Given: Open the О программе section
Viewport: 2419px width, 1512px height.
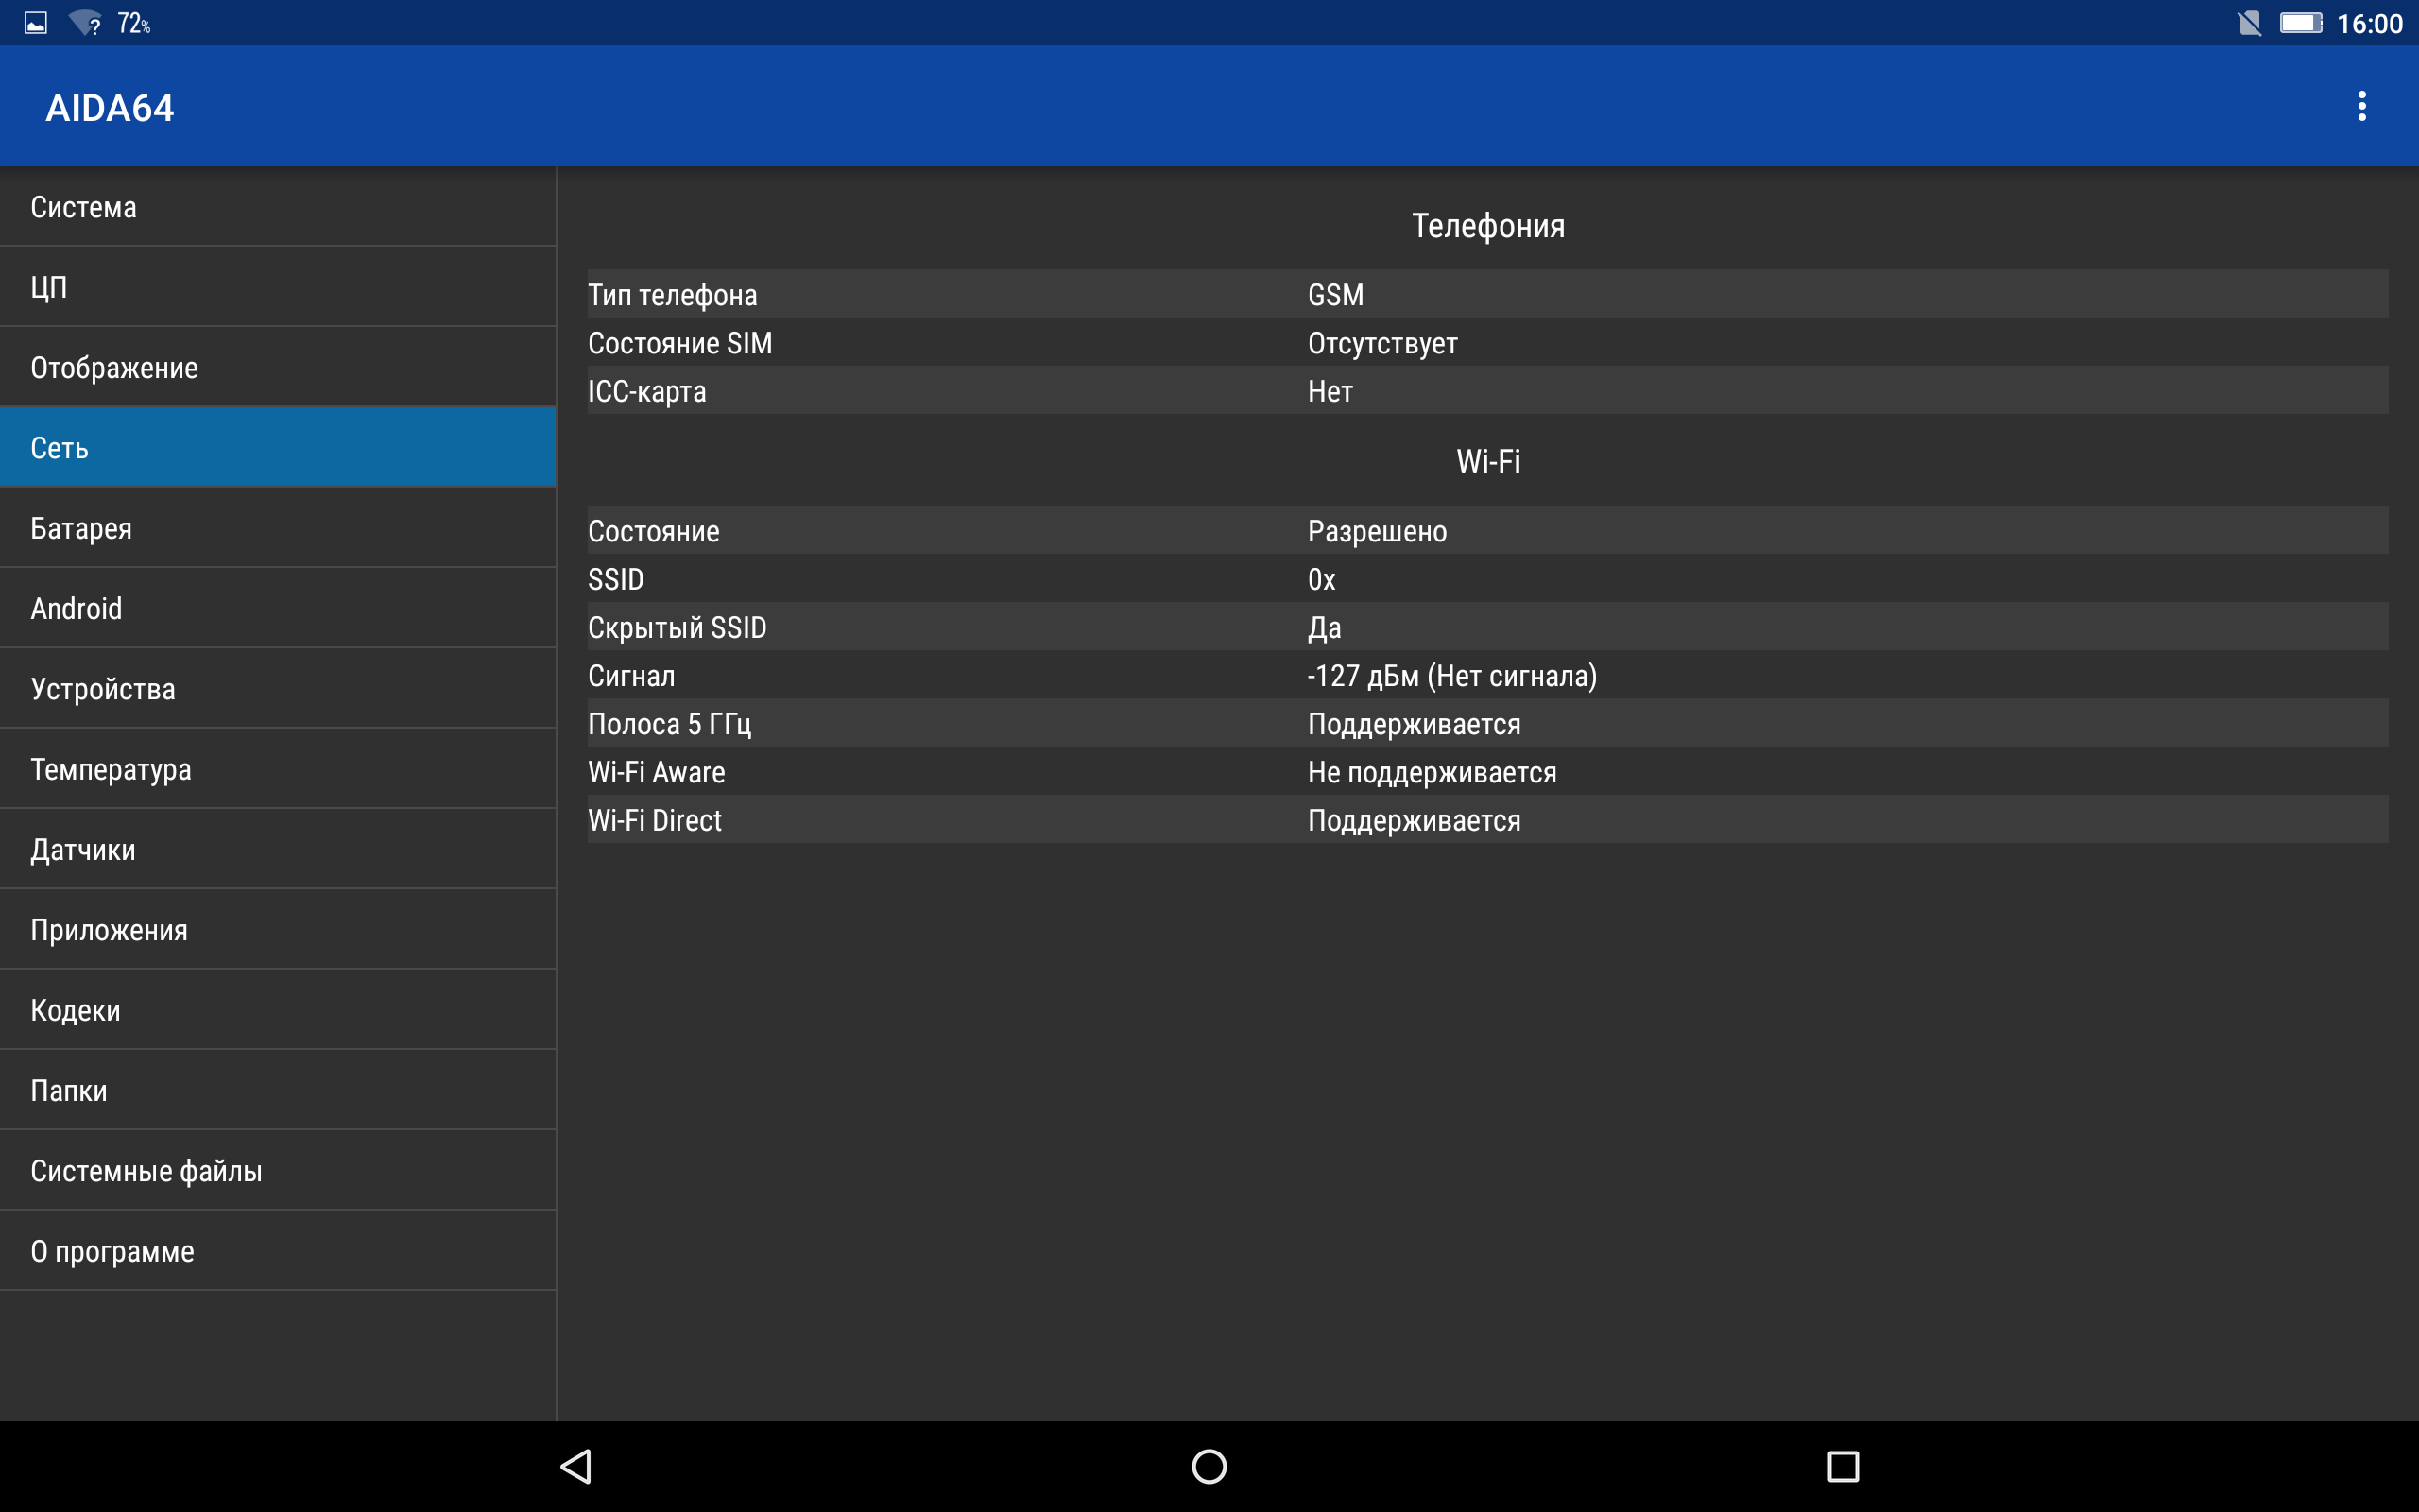Looking at the screenshot, I should [278, 1250].
